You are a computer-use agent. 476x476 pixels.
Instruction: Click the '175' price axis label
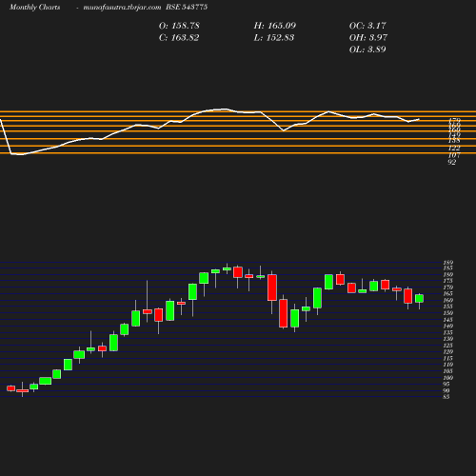pyautogui.click(x=448, y=281)
